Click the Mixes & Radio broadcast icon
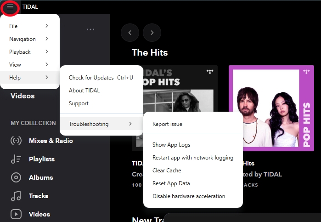 (x=16, y=141)
